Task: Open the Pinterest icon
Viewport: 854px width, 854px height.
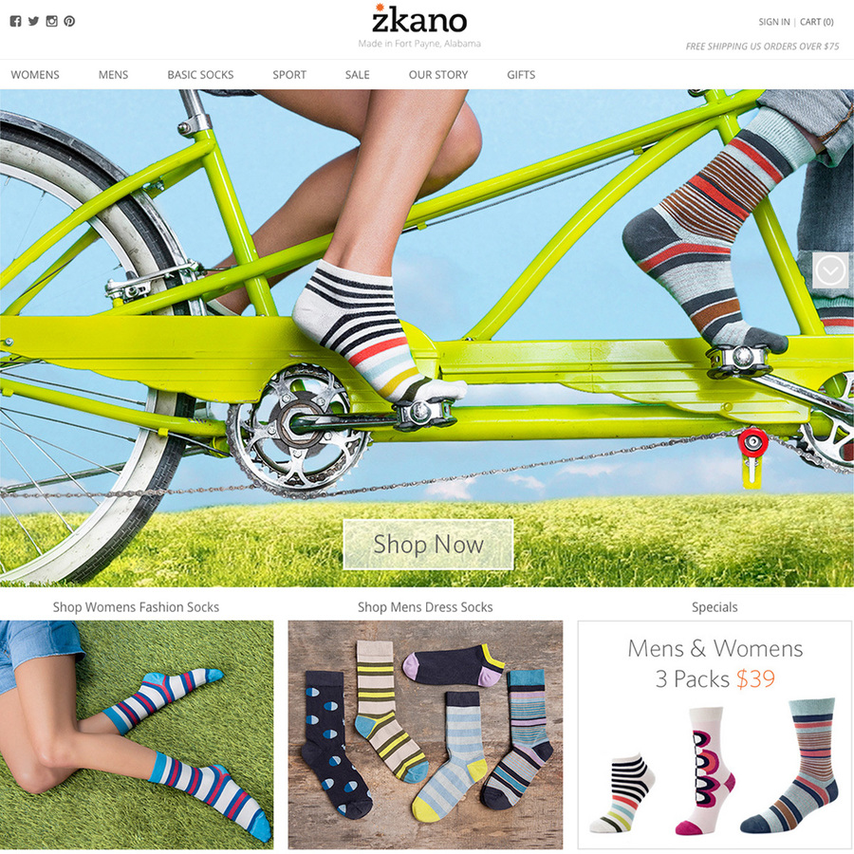Action: [69, 21]
